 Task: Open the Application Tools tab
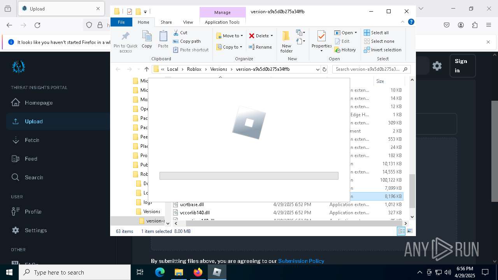tap(222, 22)
